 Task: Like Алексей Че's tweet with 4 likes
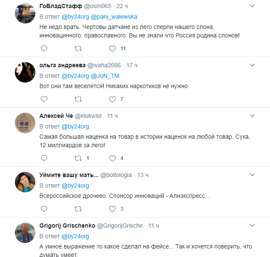pyautogui.click(x=112, y=158)
